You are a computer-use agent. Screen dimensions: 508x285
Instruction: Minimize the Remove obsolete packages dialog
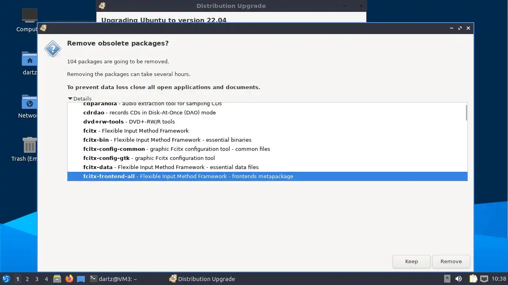click(x=452, y=28)
